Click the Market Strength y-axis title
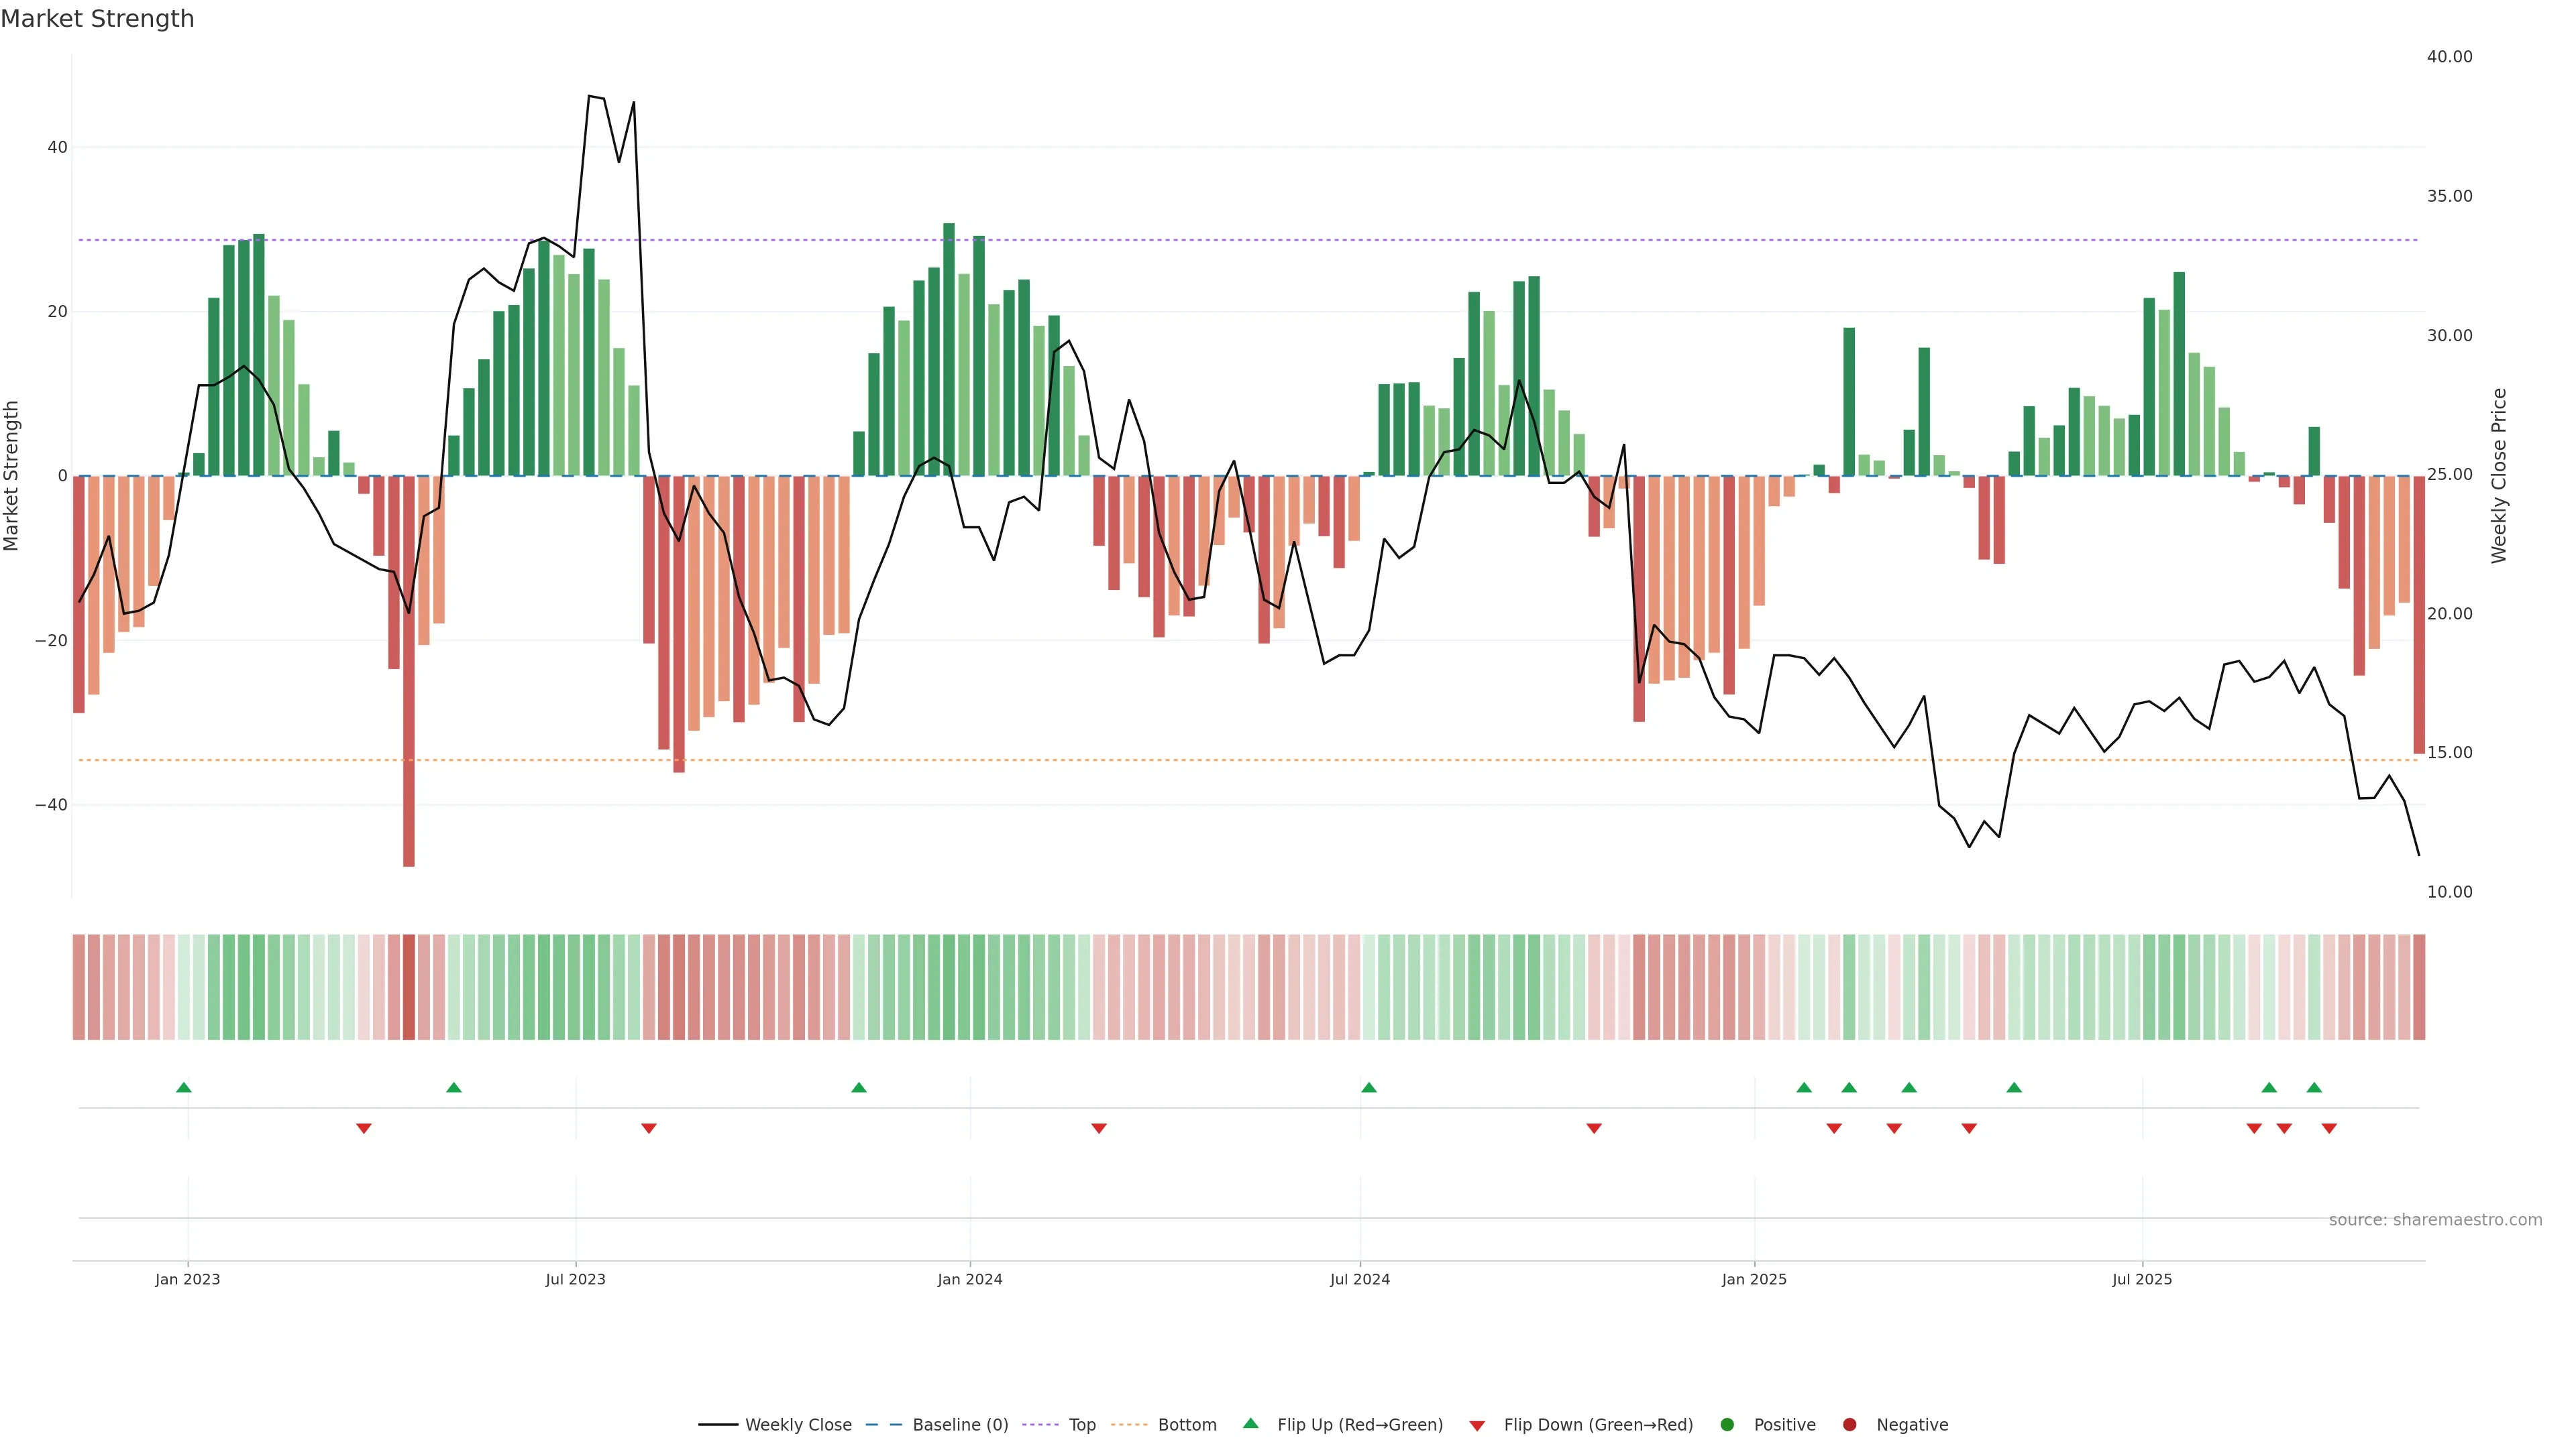 tap(12, 476)
